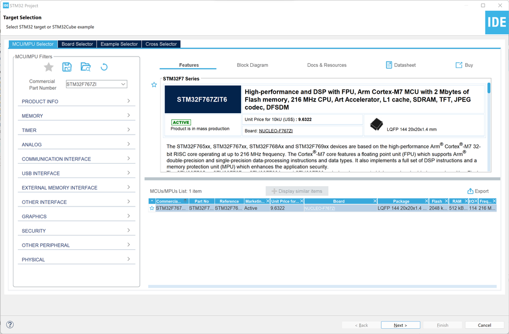Open help question mark icon

[x=10, y=325]
